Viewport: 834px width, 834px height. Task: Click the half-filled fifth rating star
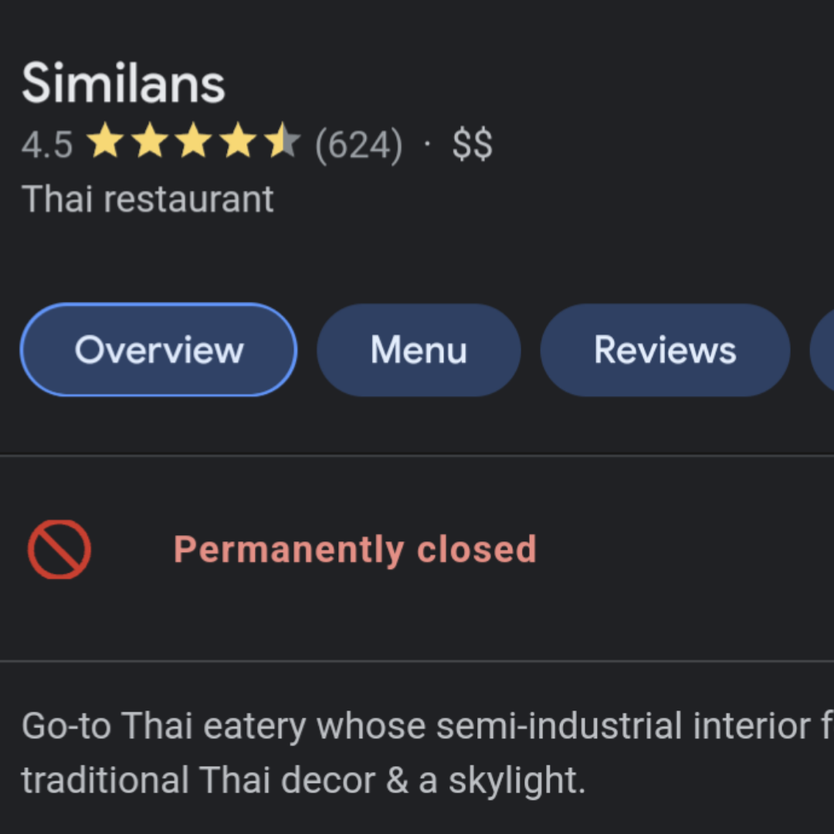(x=282, y=143)
